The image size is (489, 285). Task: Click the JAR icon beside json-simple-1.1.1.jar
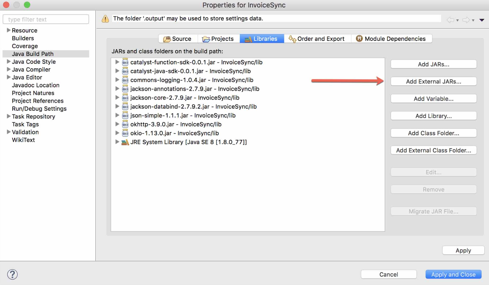[x=125, y=115]
